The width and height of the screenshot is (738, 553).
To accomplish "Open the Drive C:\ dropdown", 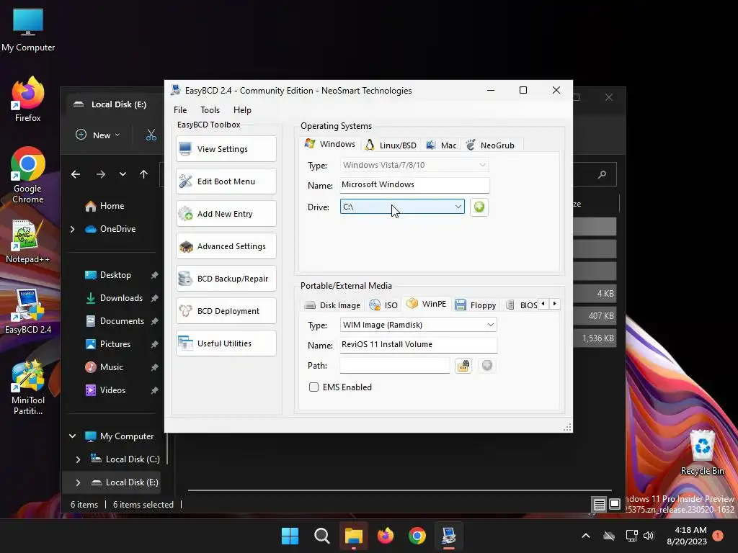I will pyautogui.click(x=402, y=207).
